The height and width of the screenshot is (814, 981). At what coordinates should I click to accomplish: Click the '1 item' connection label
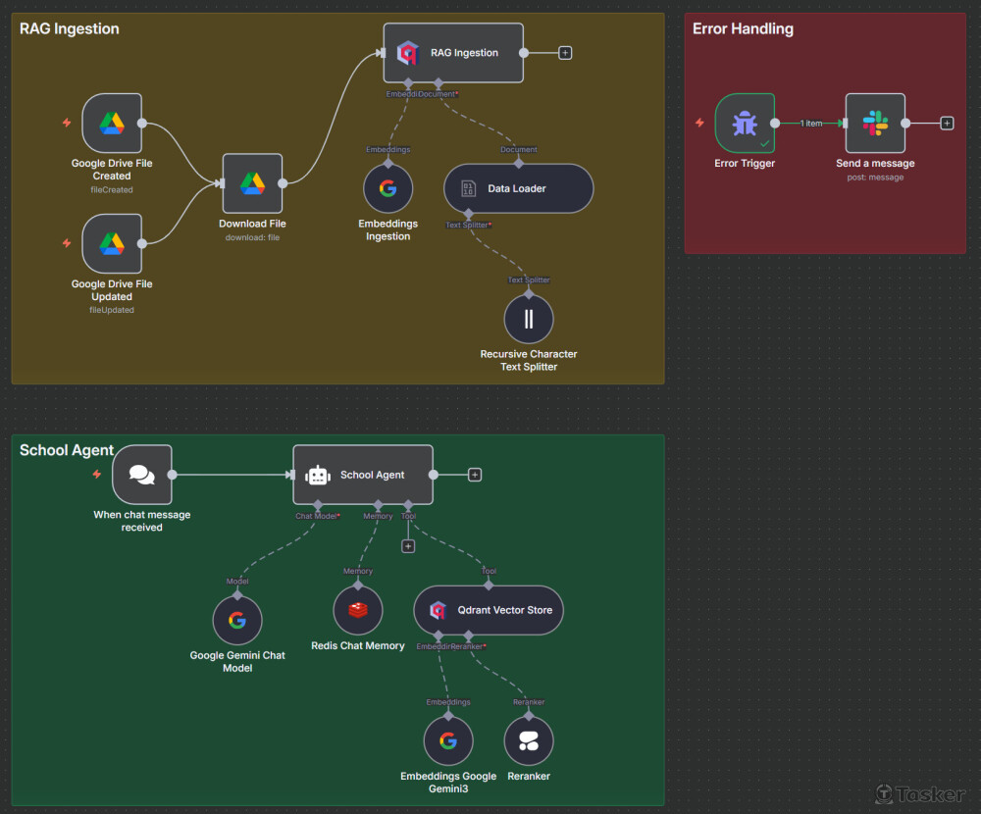tap(811, 124)
